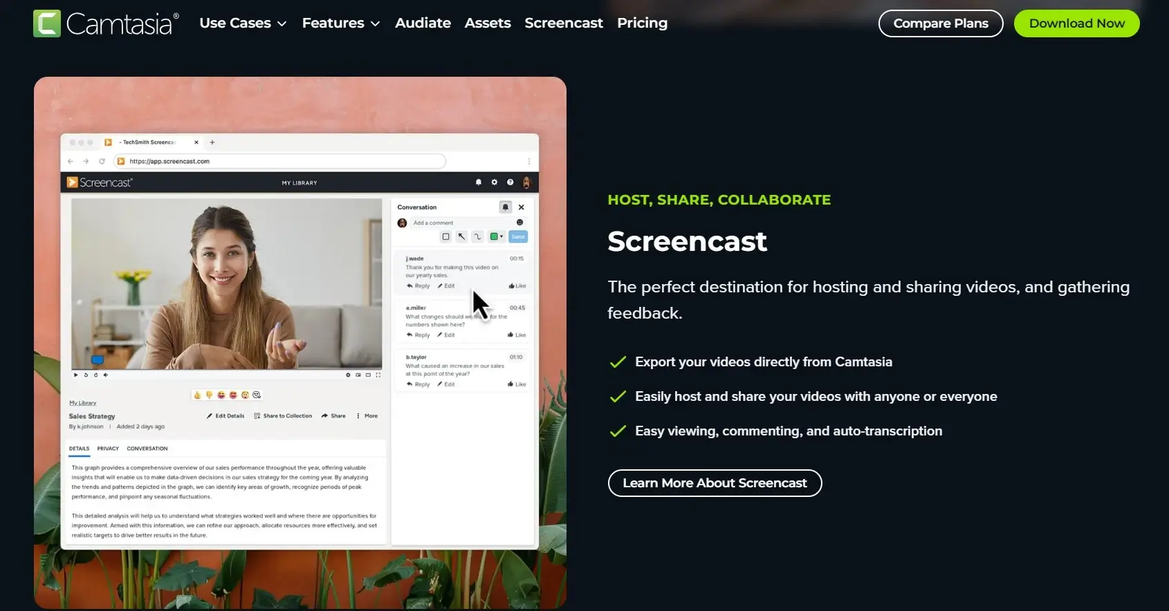Like the j.wade comment
Viewport: 1169px width, 611px height.
pyautogui.click(x=517, y=285)
